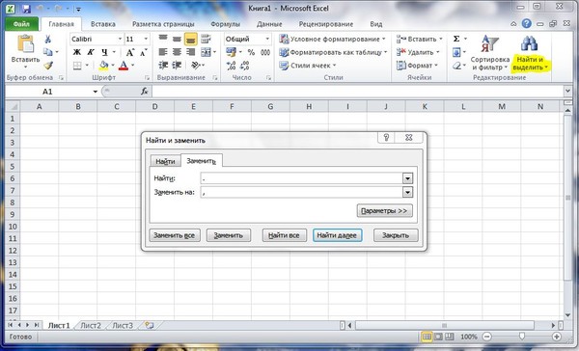Screen dimensions: 579x351
Task: Click the wrap text icon
Action: [x=206, y=39]
